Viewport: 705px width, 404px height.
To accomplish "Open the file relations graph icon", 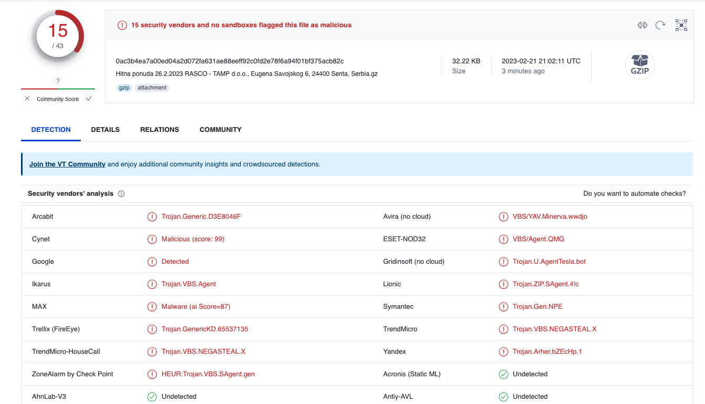I will pyautogui.click(x=681, y=25).
